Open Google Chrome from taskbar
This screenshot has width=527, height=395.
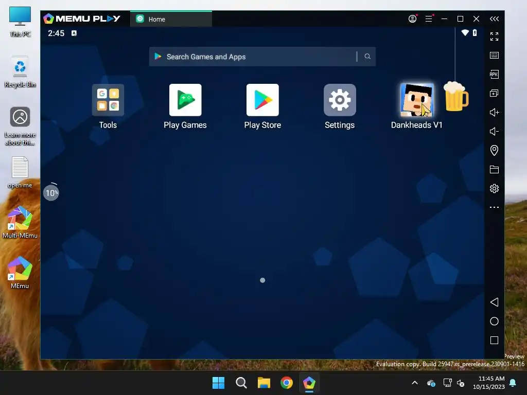[287, 383]
